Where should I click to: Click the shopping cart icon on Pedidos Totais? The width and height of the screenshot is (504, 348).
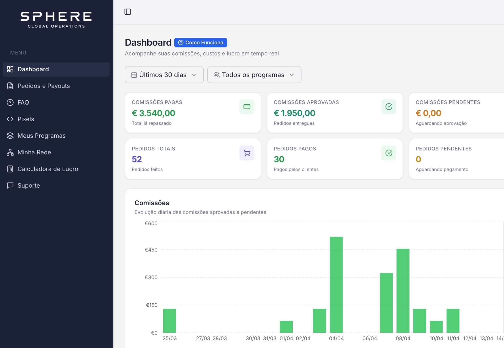247,153
